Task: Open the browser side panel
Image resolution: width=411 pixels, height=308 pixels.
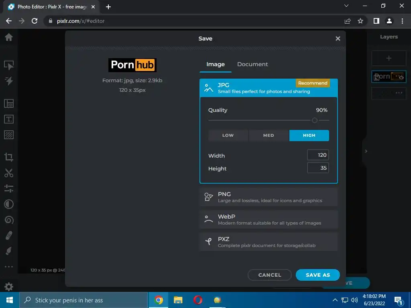Action: coord(376,21)
